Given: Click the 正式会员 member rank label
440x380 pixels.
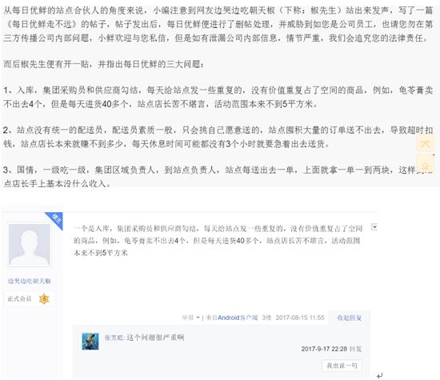Looking at the screenshot, I should coord(19,299).
